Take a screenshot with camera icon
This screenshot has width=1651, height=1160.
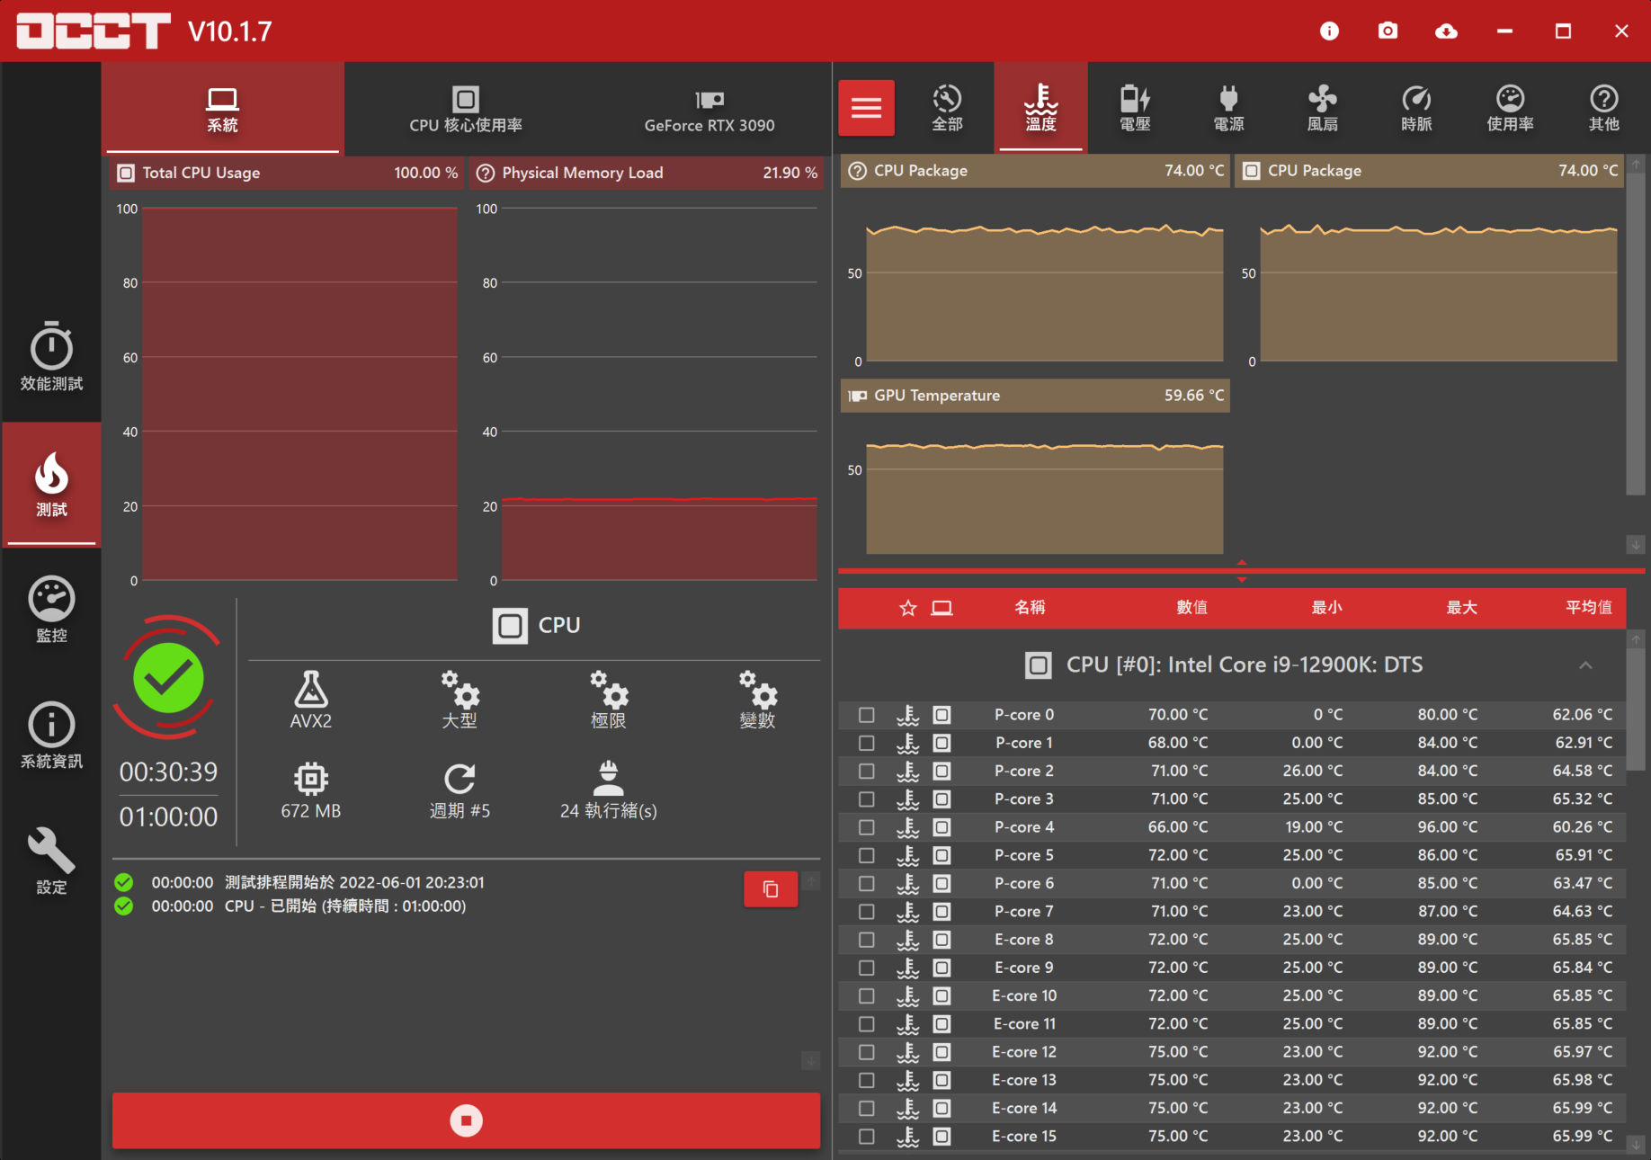click(1388, 31)
